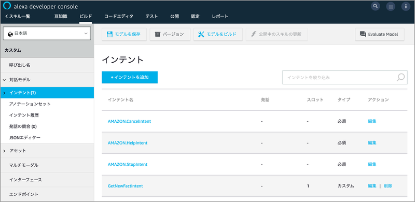Switch to the 豆知識 tab
415x202 pixels.
61,17
